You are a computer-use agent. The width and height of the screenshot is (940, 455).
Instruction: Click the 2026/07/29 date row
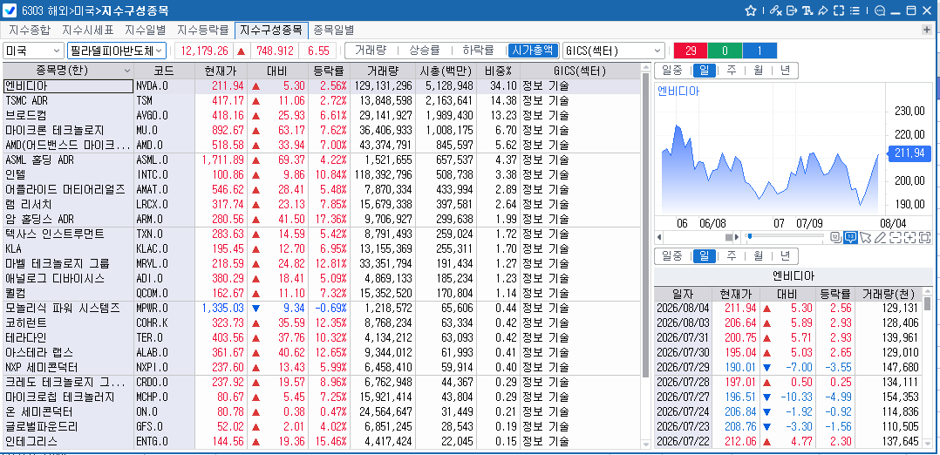coord(787,367)
